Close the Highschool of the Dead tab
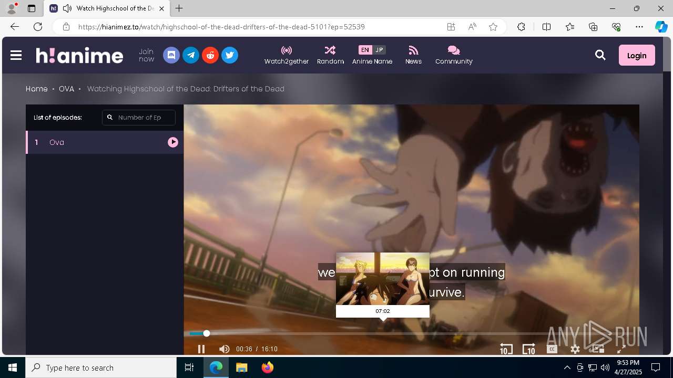The image size is (673, 378). click(161, 8)
